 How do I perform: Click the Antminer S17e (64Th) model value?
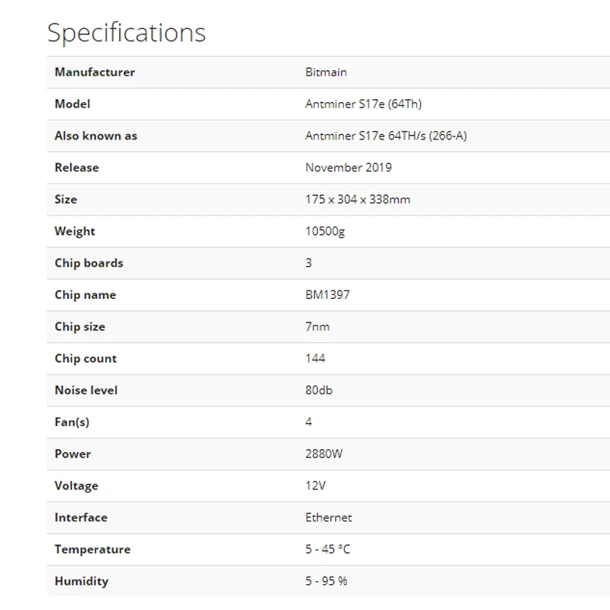click(x=363, y=104)
